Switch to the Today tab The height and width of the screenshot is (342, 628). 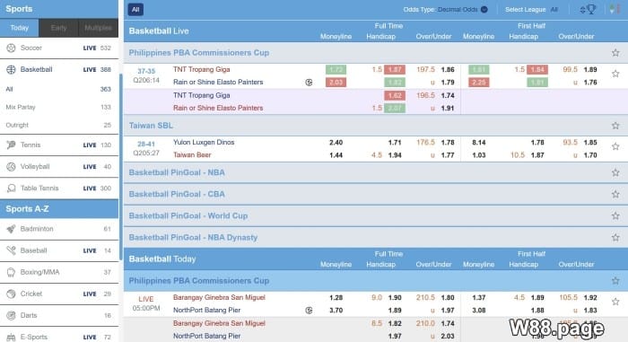tap(19, 28)
